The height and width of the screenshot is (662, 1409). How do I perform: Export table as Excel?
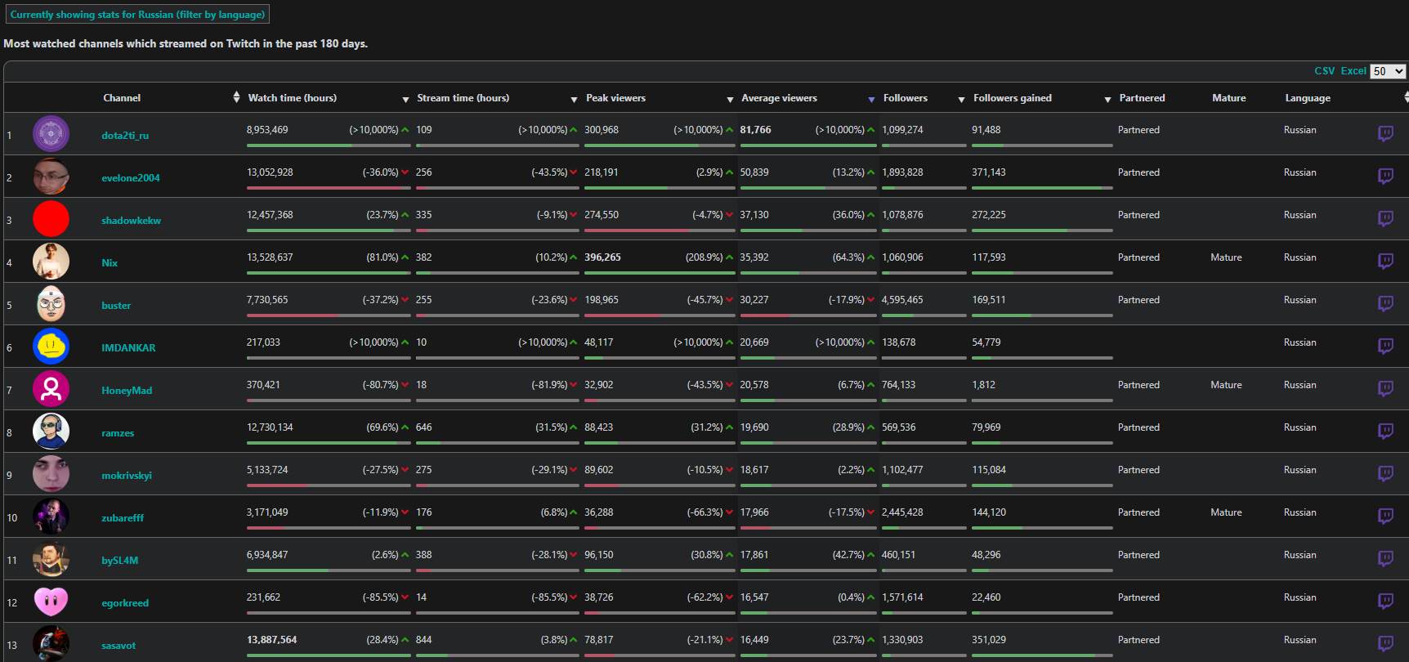(x=1353, y=71)
